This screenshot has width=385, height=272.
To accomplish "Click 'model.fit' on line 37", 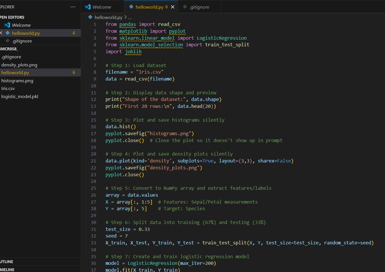I will click(118, 270).
